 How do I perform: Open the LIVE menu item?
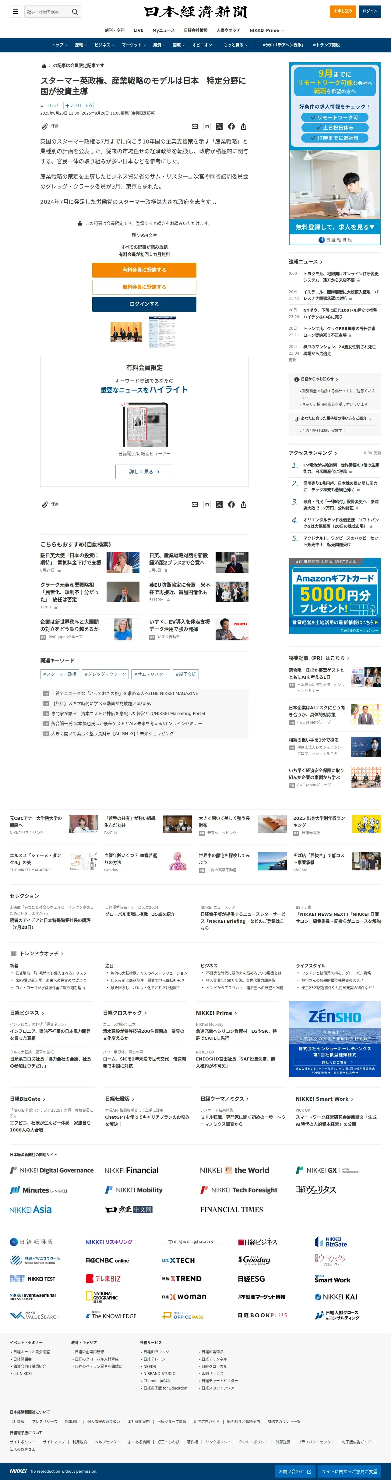click(138, 30)
